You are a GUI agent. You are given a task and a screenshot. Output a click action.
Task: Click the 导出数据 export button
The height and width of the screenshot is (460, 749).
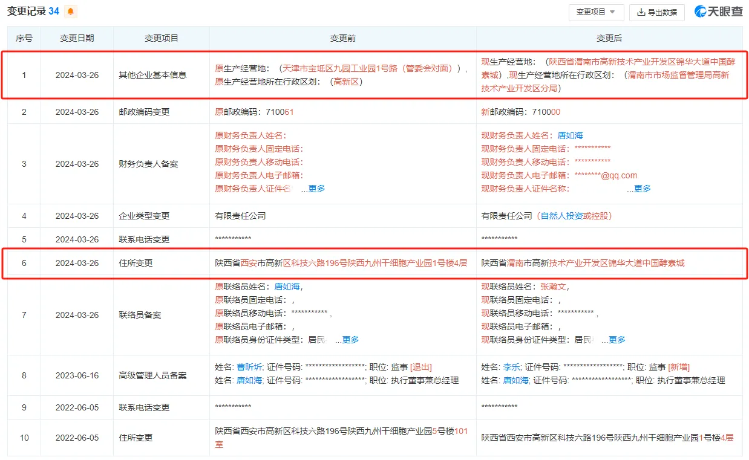pyautogui.click(x=657, y=12)
